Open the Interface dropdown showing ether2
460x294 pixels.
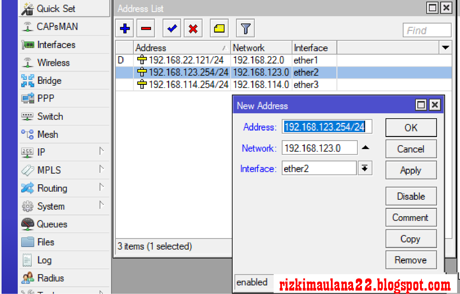[x=365, y=168]
